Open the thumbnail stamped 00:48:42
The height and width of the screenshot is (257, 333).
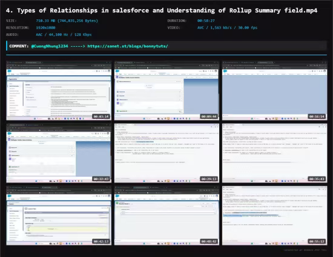pos(166,216)
